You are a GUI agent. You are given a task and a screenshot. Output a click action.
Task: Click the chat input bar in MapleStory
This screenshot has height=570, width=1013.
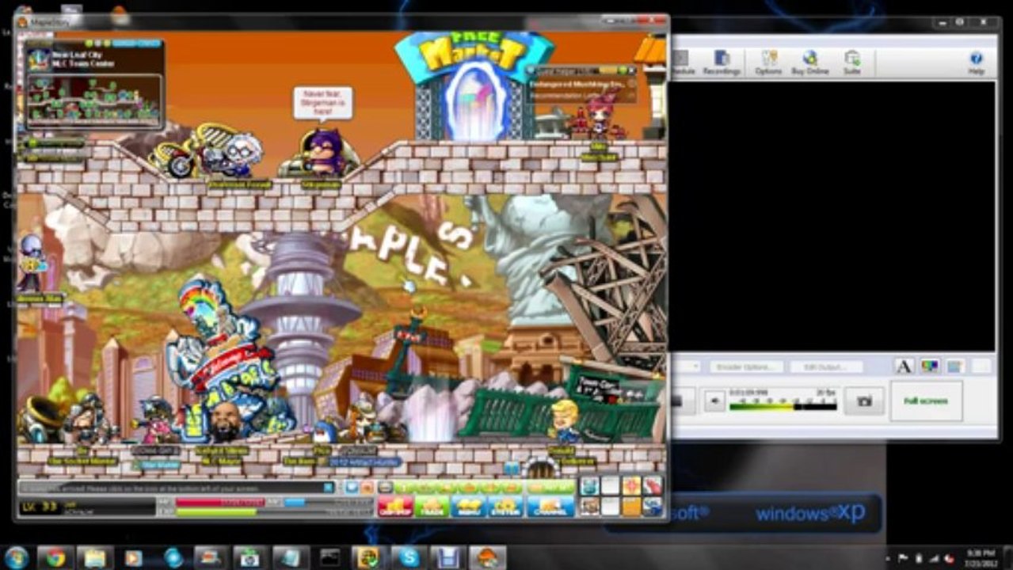[176, 488]
